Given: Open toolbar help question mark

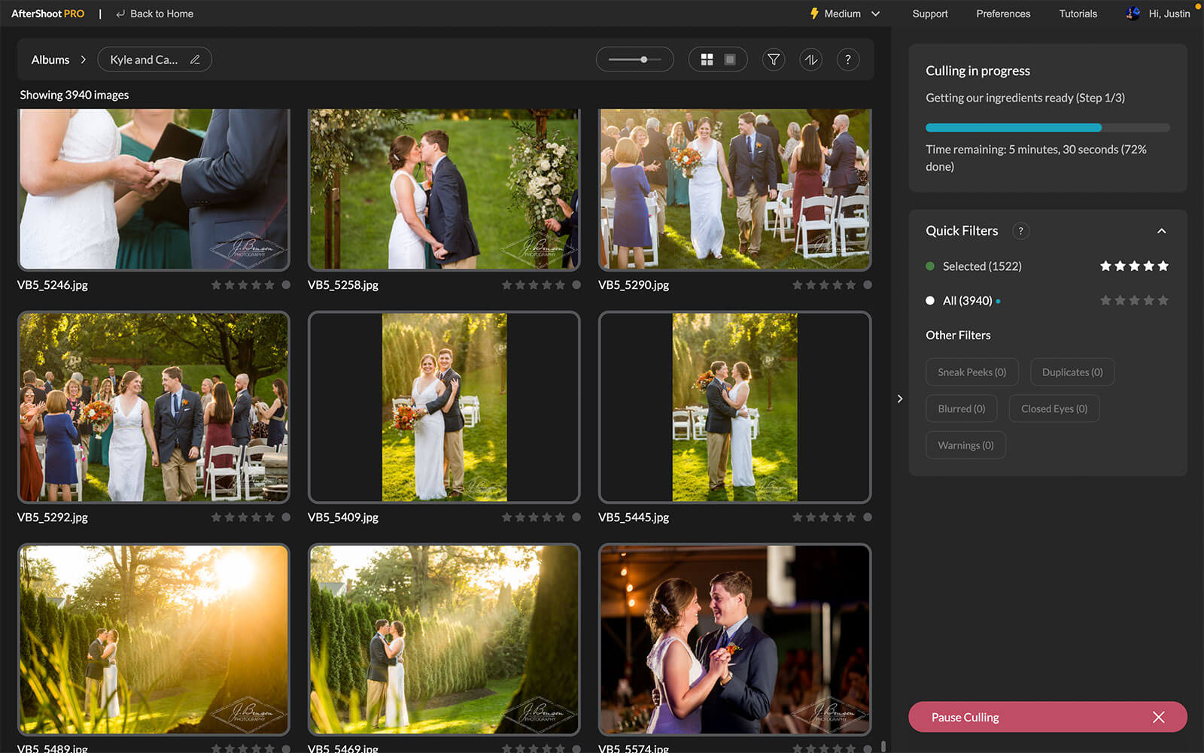Looking at the screenshot, I should [848, 59].
